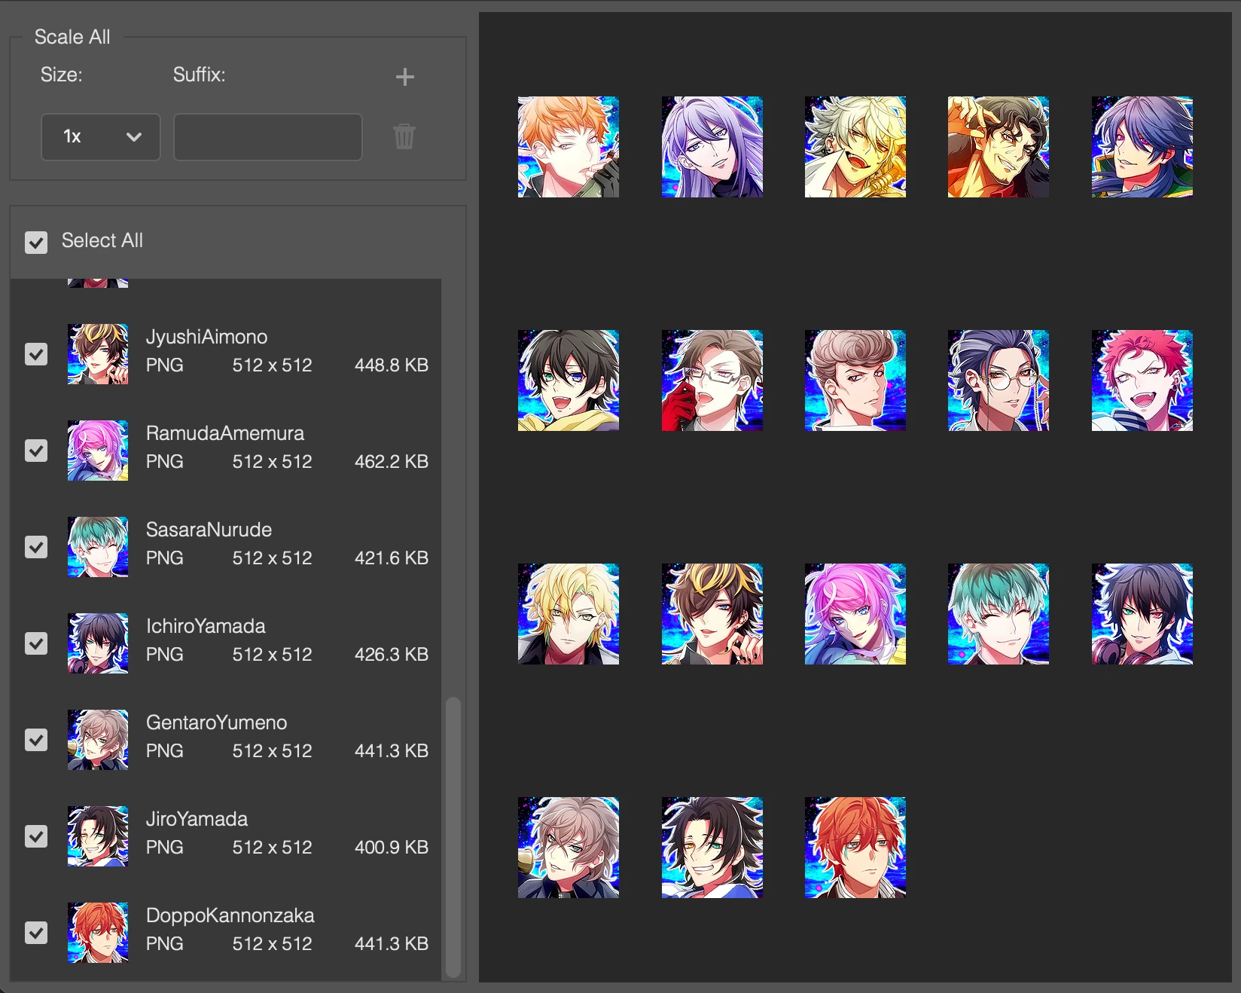Select the SasaraNurude list thumbnail
This screenshot has height=993, width=1241.
click(98, 547)
